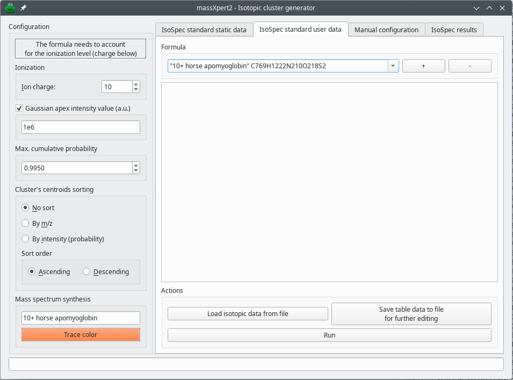Switch to IsoSpec standard static data tab
This screenshot has width=513, height=380.
pyautogui.click(x=204, y=30)
